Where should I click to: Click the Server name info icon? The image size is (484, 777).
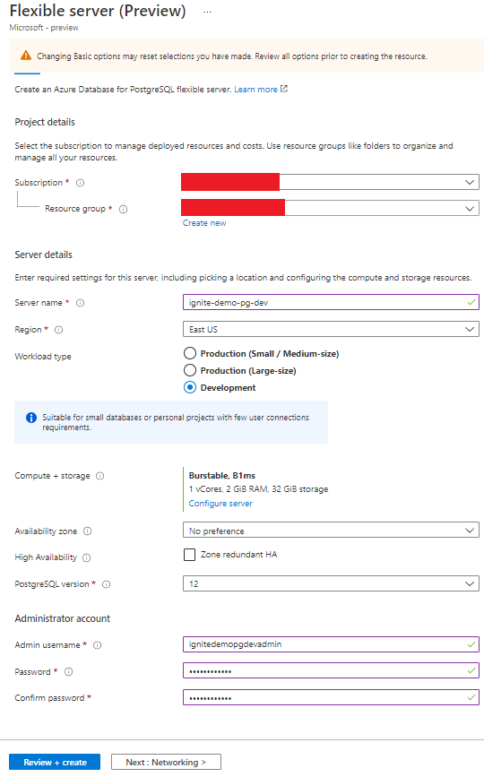pyautogui.click(x=81, y=303)
